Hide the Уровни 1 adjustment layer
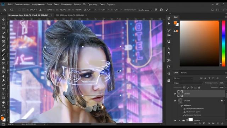 pyautogui.click(x=175, y=121)
